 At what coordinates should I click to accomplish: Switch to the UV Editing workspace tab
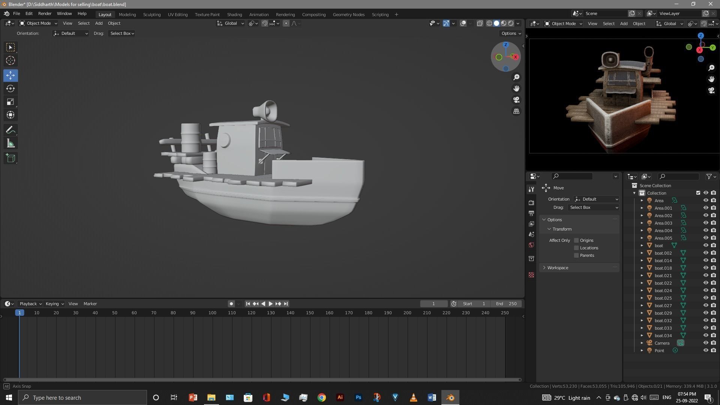pos(178,15)
